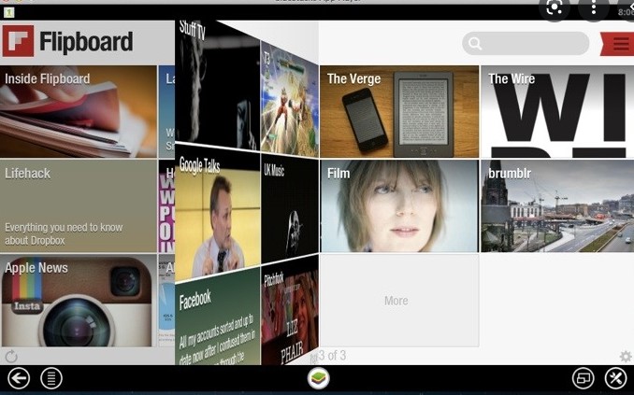
Task: Click the More tile
Action: tap(399, 301)
